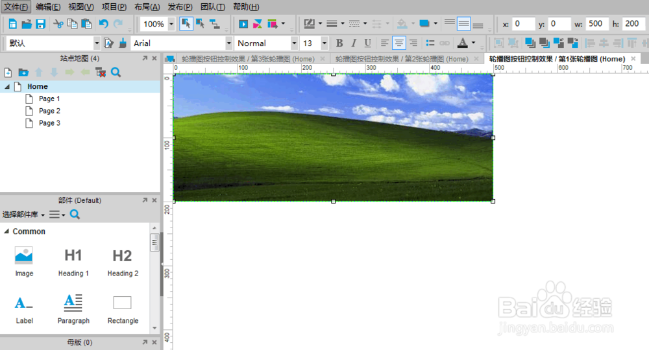Select the connector tool
Screen dimensions: 649x350
tap(214, 23)
